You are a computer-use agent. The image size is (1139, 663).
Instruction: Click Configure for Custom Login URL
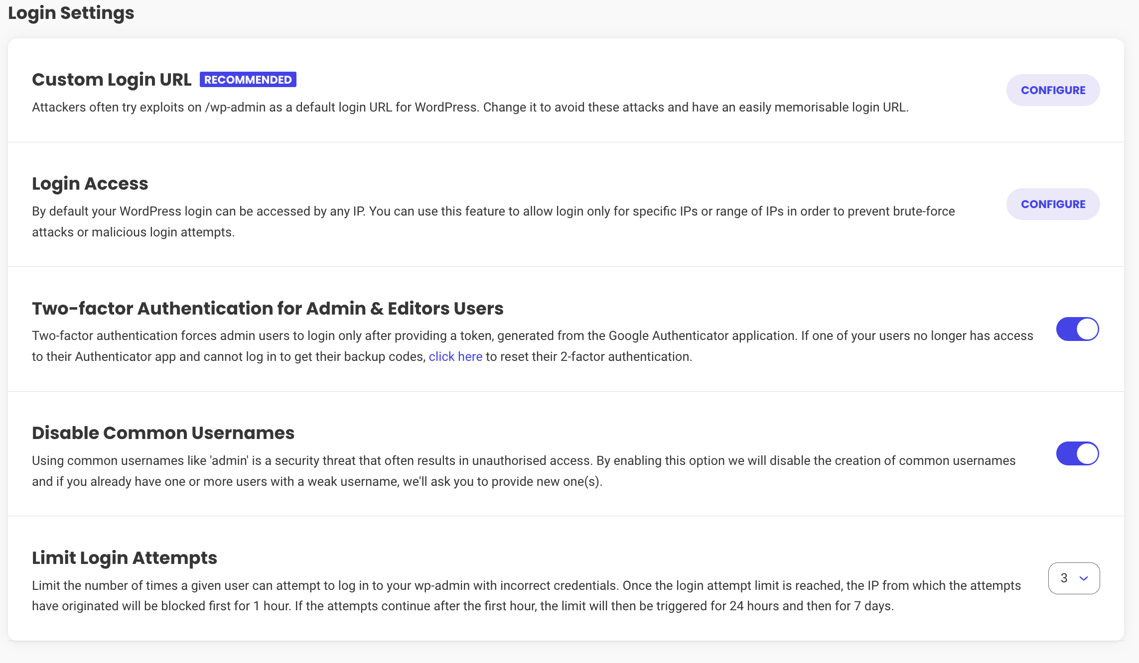point(1053,90)
